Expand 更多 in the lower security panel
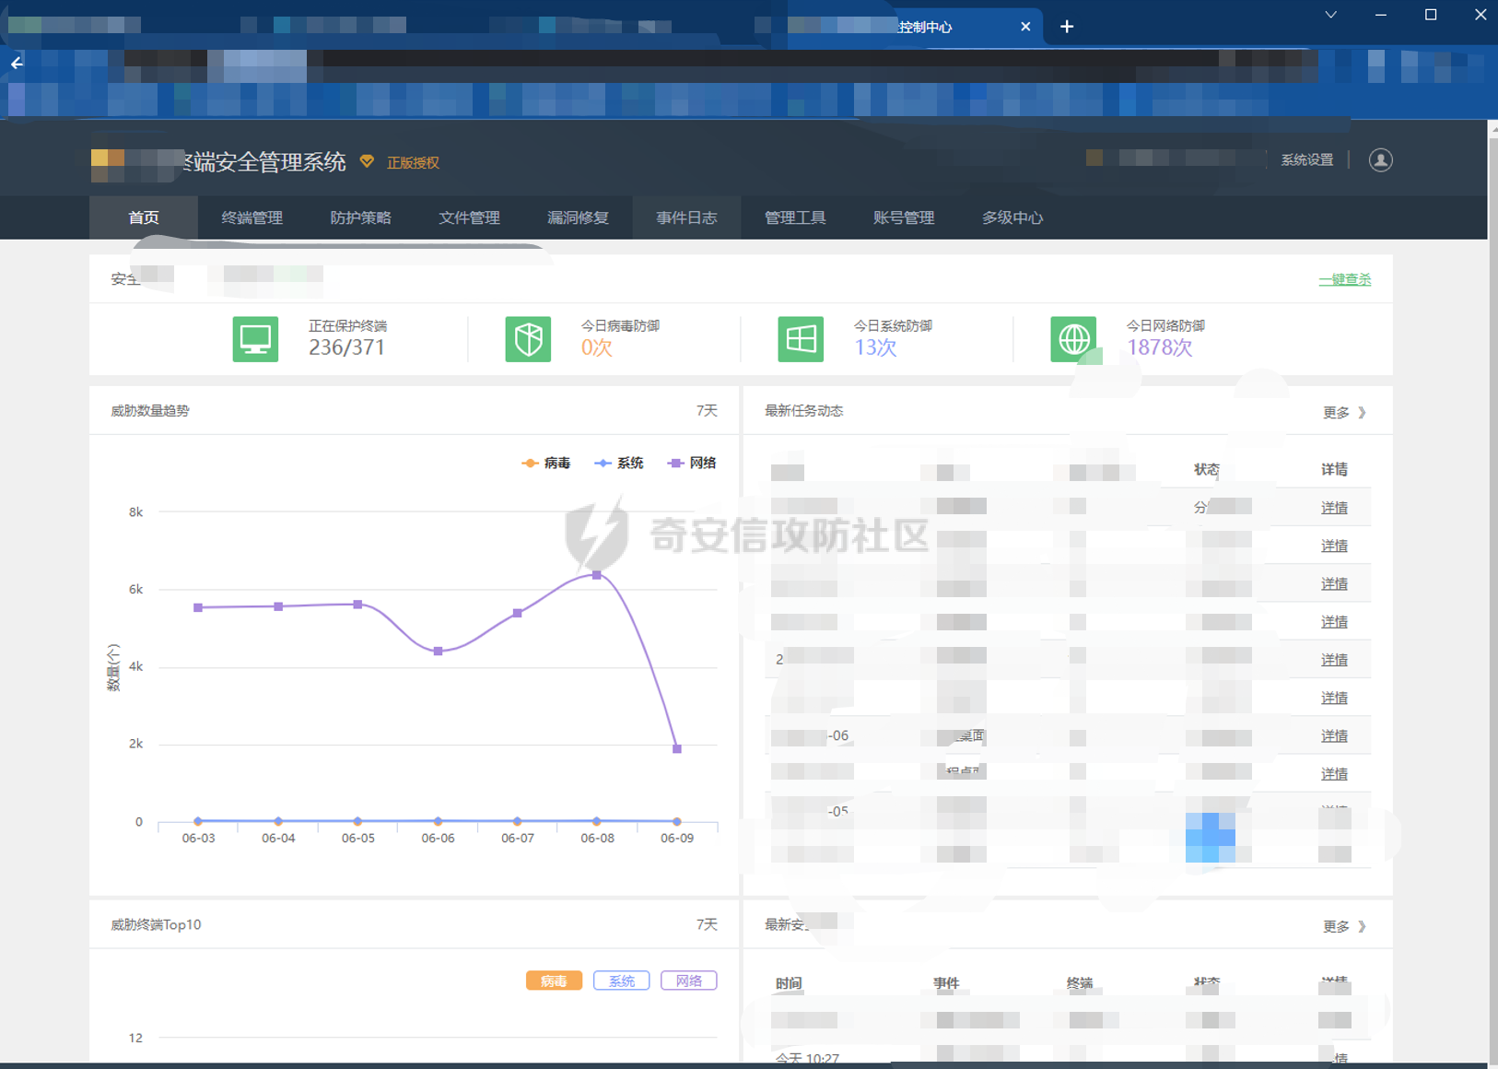1498x1069 pixels. [x=1344, y=926]
